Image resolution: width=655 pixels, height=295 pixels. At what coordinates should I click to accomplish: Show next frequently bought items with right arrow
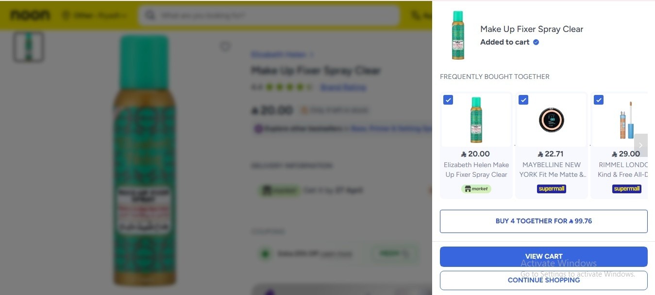pos(640,145)
